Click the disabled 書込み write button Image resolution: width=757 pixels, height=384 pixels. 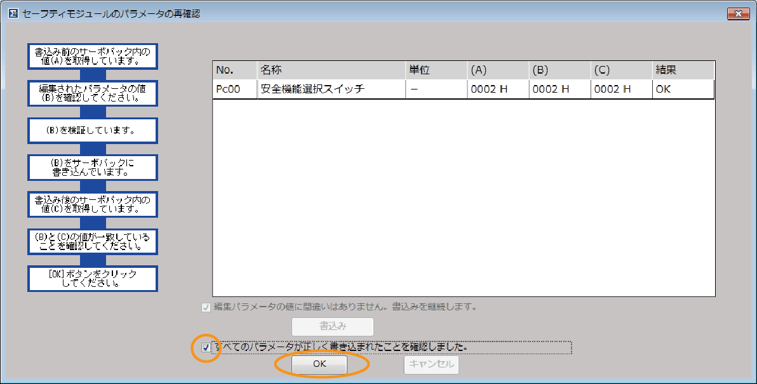pos(332,326)
